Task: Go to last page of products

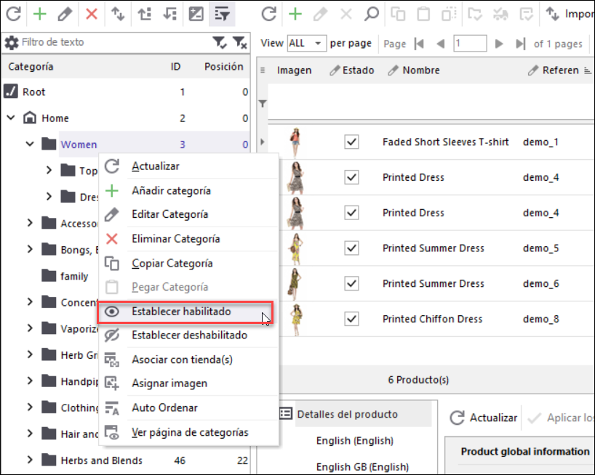Action: coord(520,44)
